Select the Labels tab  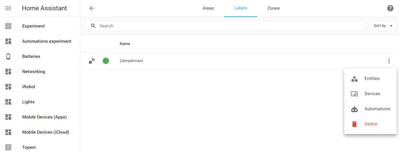(x=240, y=8)
